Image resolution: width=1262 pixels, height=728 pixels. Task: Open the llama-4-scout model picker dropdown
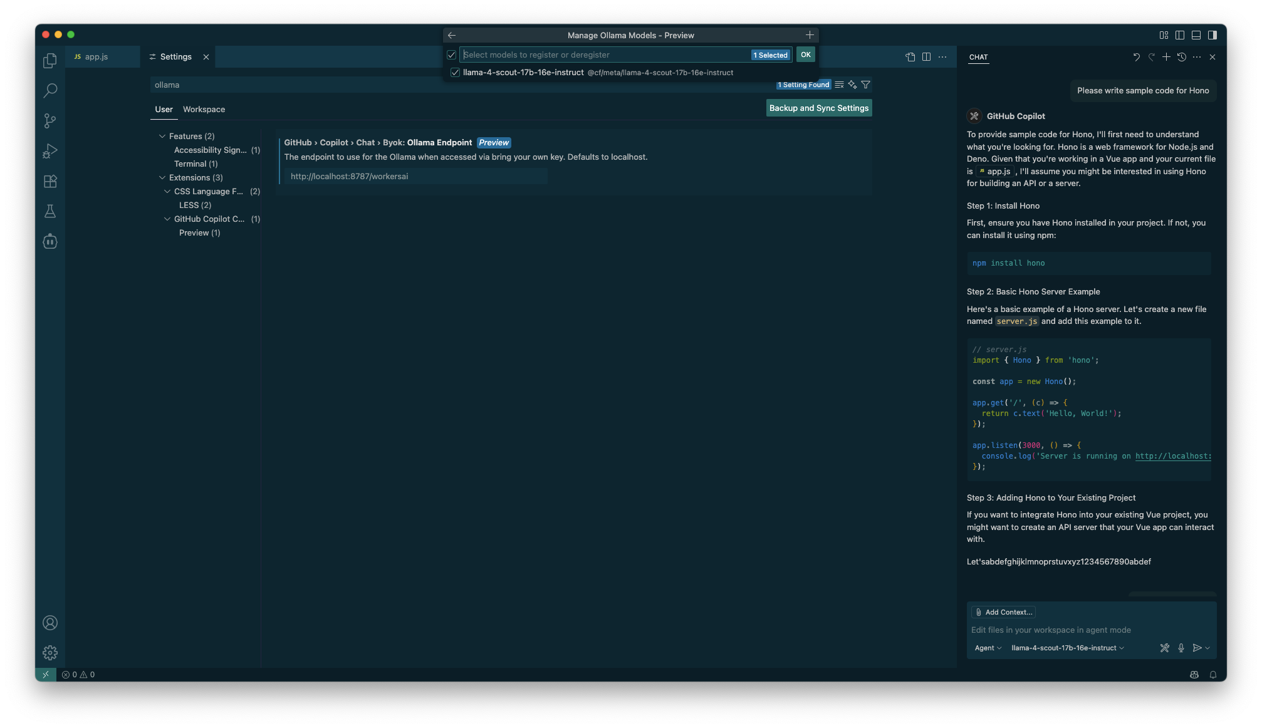pyautogui.click(x=1067, y=648)
